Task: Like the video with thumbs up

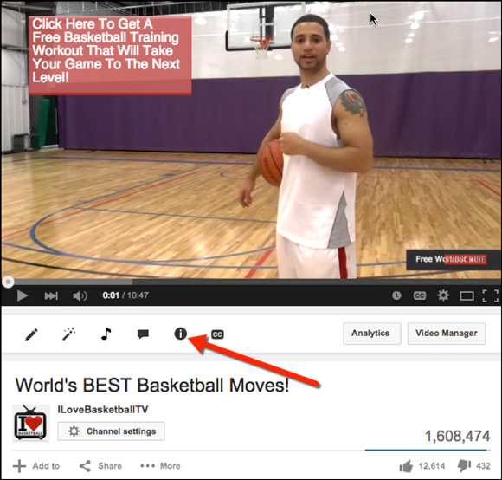Action: [406, 466]
